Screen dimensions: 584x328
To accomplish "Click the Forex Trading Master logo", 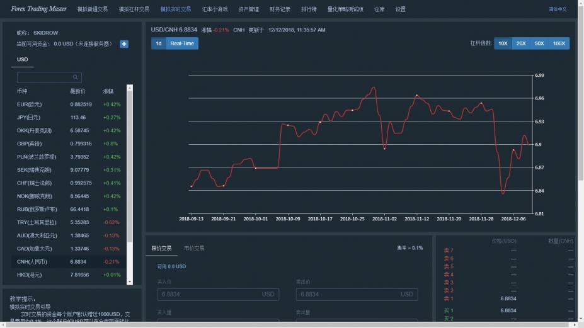I will click(x=38, y=9).
